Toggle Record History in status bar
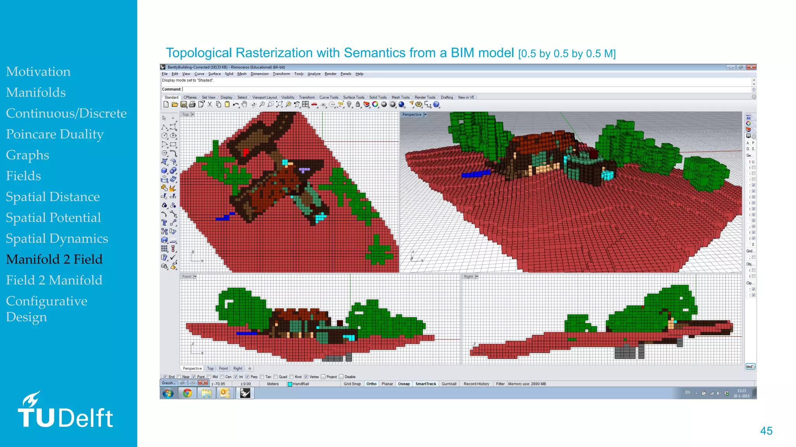The width and height of the screenshot is (796, 447). [477, 384]
